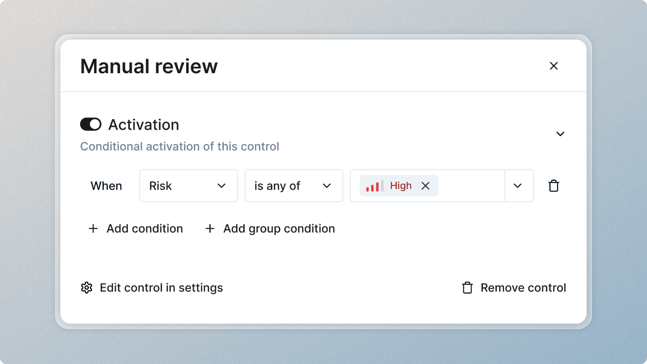647x364 pixels.
Task: Open Edit control in settings
Action: coord(152,288)
